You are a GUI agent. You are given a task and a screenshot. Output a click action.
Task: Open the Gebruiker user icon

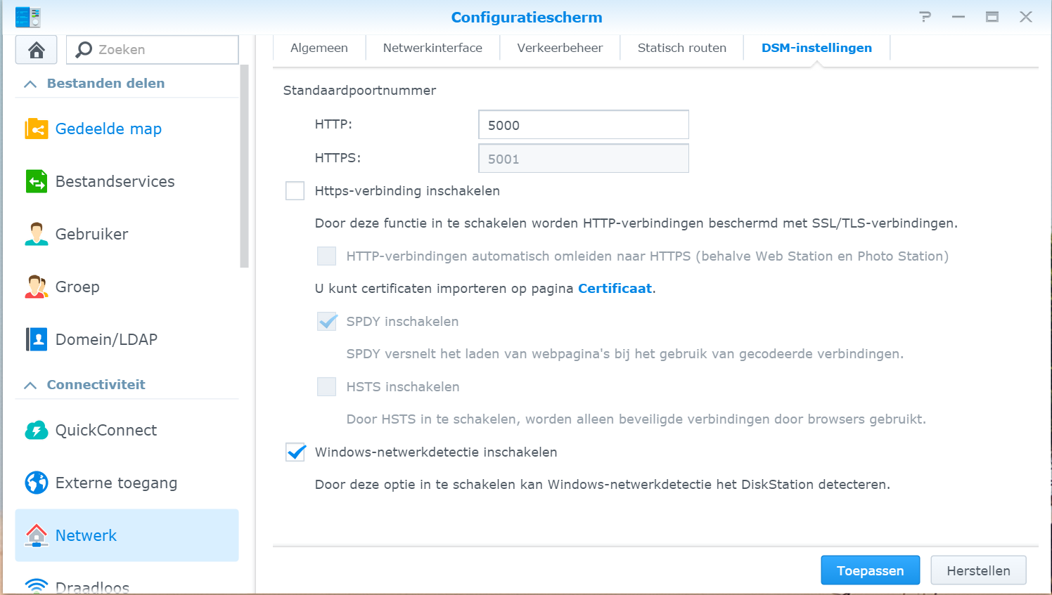coord(37,234)
